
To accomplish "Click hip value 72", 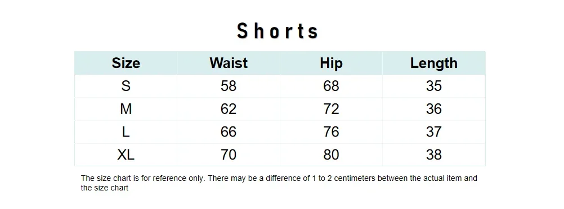I will point(331,109).
